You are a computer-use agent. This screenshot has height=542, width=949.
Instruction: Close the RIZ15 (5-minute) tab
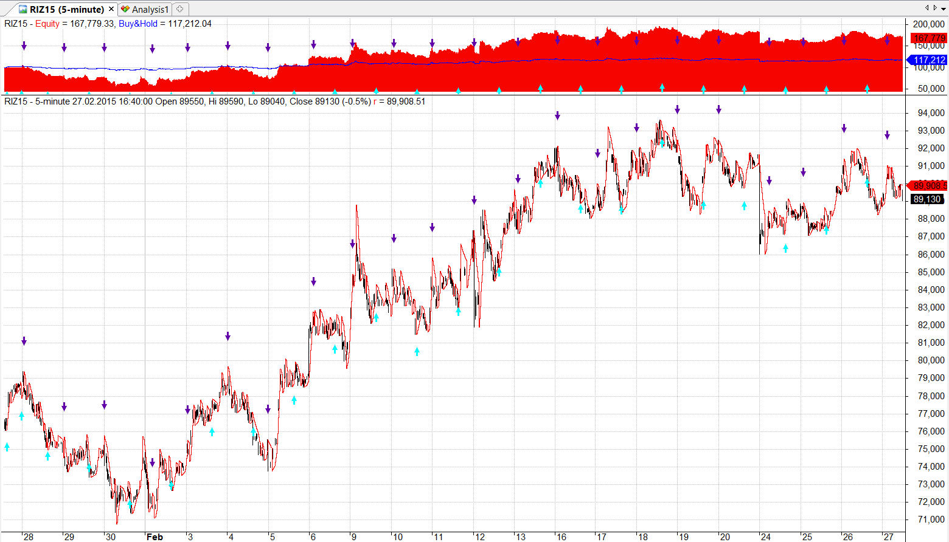pos(111,9)
